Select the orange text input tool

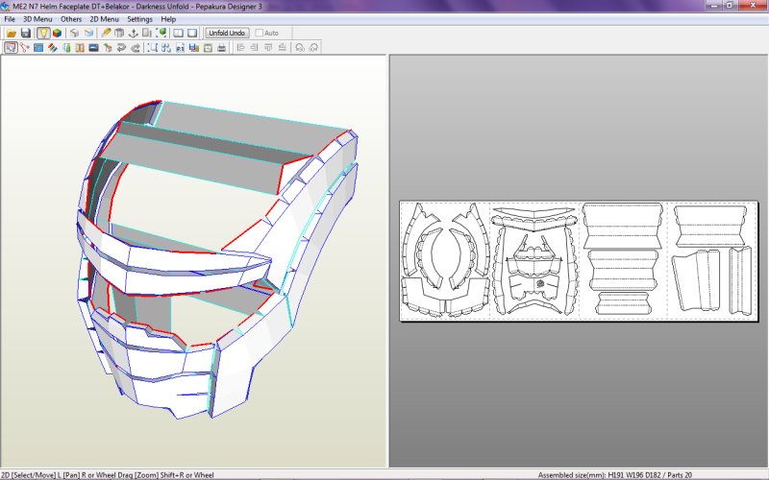(80, 47)
